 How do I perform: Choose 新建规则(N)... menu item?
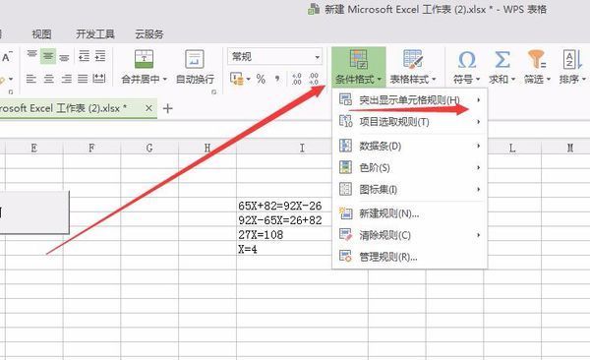[410, 213]
